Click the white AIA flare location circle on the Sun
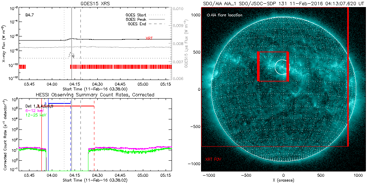373x186 pixels. tap(282, 67)
